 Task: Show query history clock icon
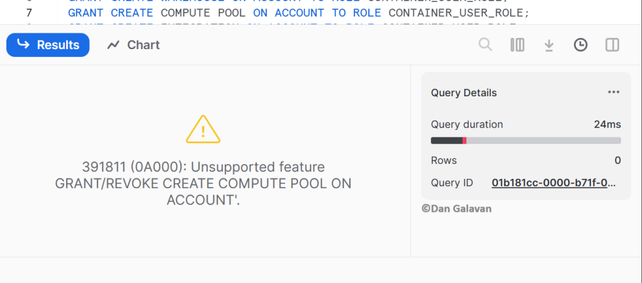point(580,45)
